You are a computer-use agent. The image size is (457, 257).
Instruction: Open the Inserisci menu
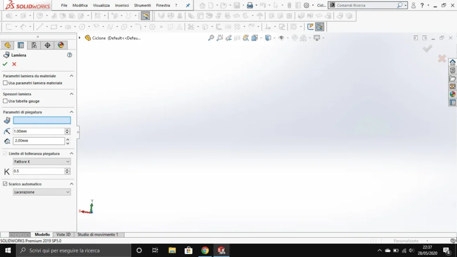[122, 5]
